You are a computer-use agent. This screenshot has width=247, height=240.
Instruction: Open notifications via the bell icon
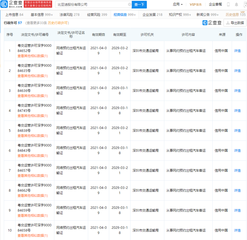(x=236, y=4)
